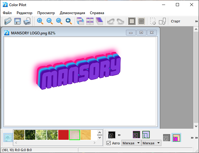
Task: Click the Старт button
Action: (x=176, y=21)
